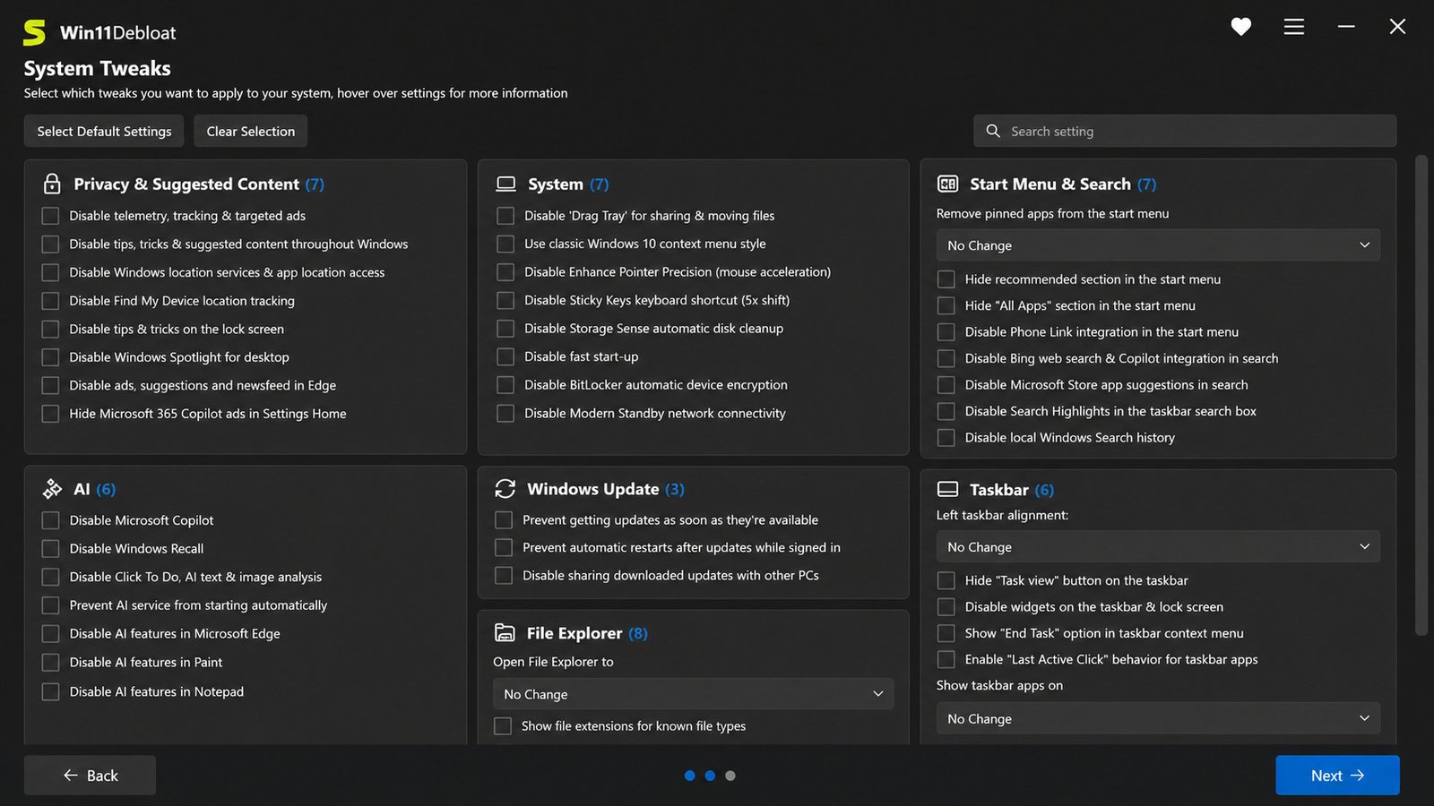
Task: Click the magnifier icon in search box
Action: (x=993, y=131)
